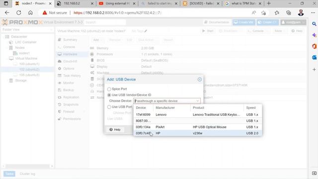
Task: Select the Use USB Port radio option
Action: tap(109, 107)
